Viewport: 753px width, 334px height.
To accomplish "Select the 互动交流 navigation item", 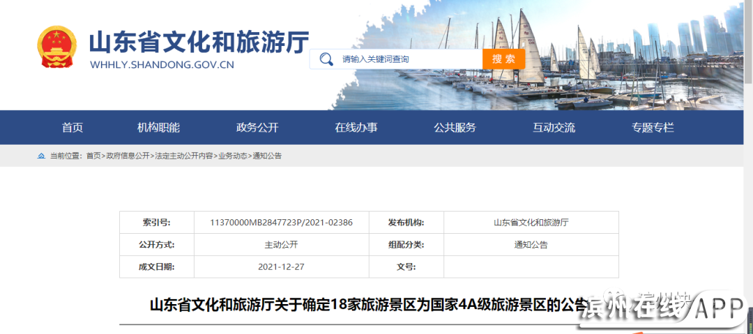I will tap(554, 127).
